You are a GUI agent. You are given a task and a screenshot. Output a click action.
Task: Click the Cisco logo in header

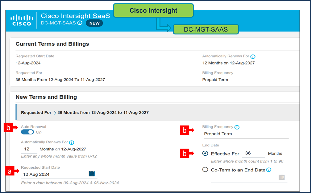click(x=22, y=20)
